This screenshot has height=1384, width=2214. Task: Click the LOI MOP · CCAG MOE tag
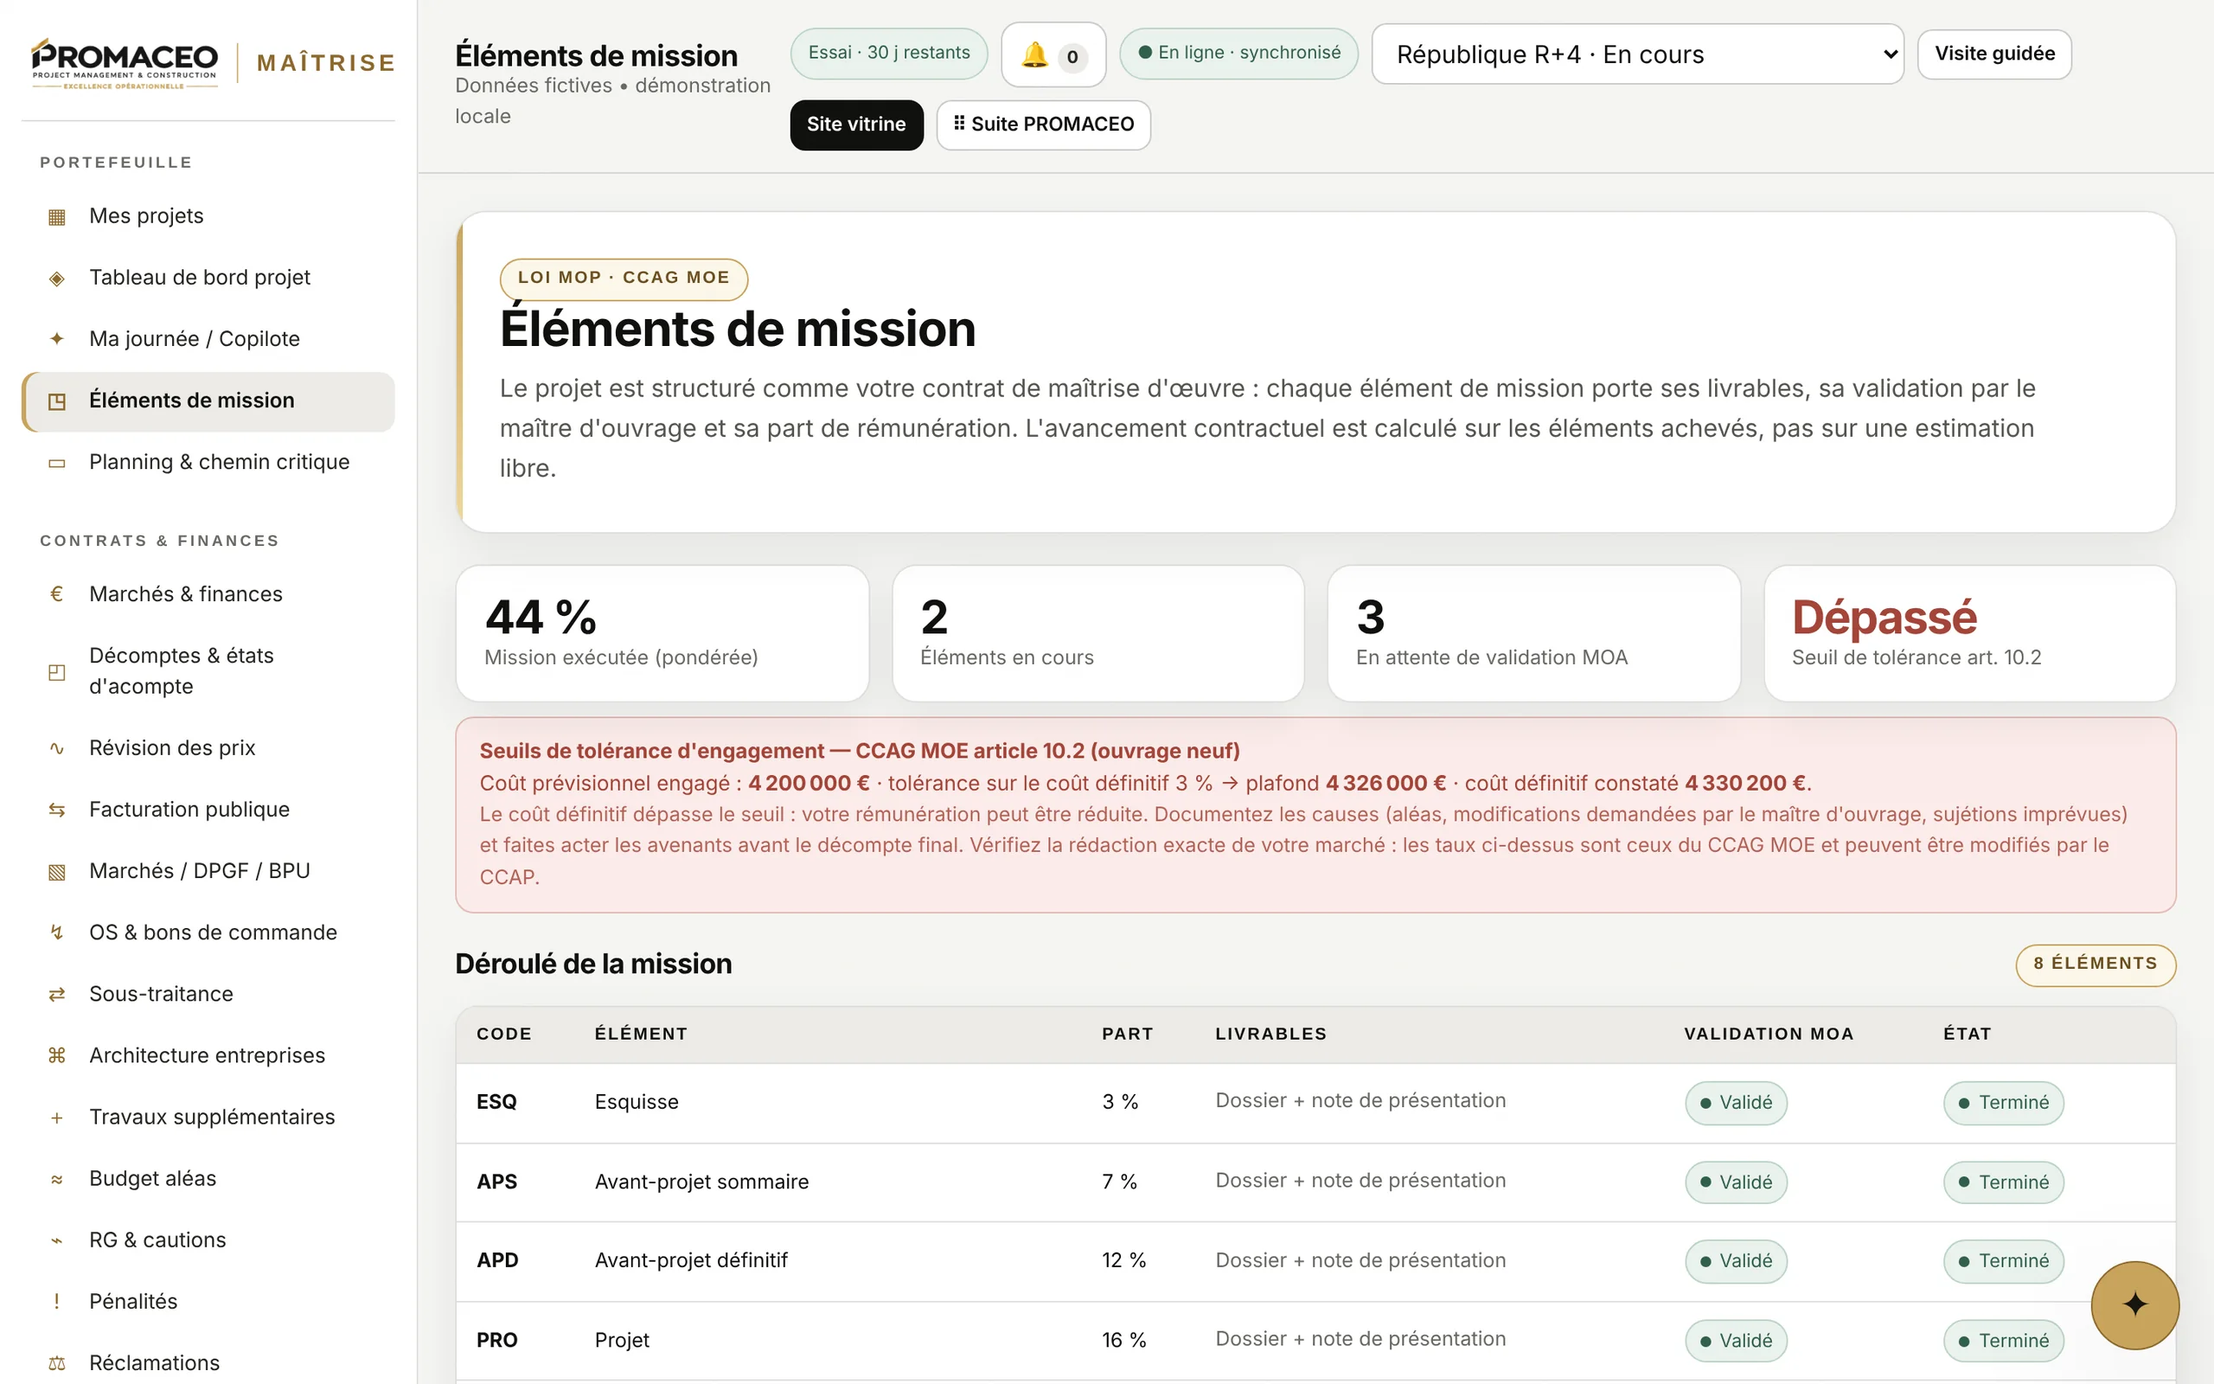[624, 279]
